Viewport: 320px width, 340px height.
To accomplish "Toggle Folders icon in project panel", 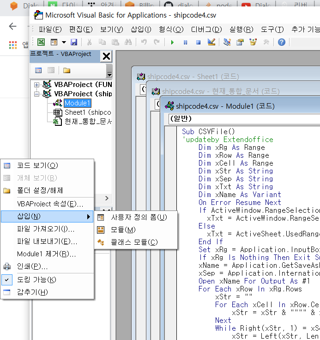I will (66, 70).
